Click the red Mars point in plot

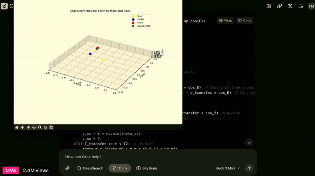(x=98, y=47)
